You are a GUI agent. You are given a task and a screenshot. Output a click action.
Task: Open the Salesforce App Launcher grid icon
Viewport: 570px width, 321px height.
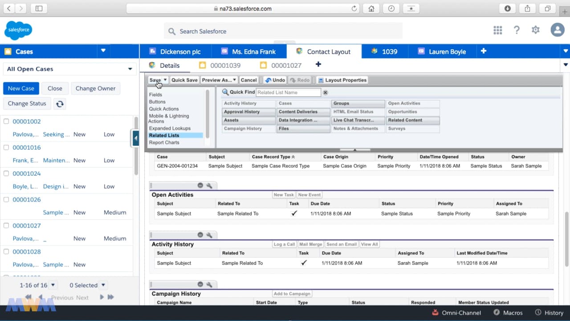pos(497,30)
